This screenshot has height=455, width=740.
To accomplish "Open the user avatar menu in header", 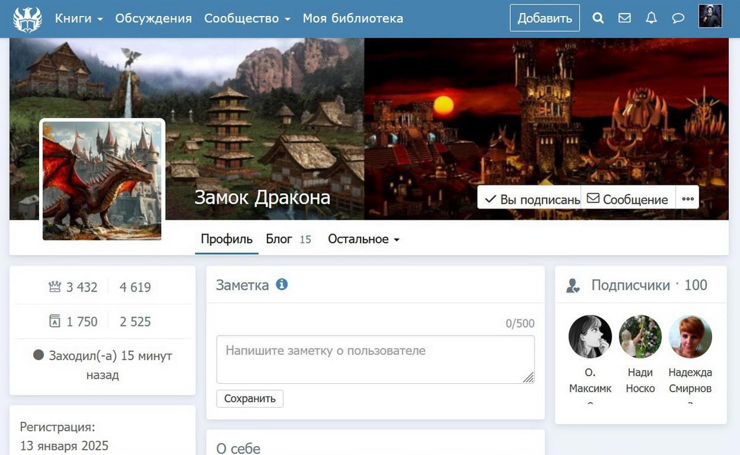I will [x=710, y=17].
